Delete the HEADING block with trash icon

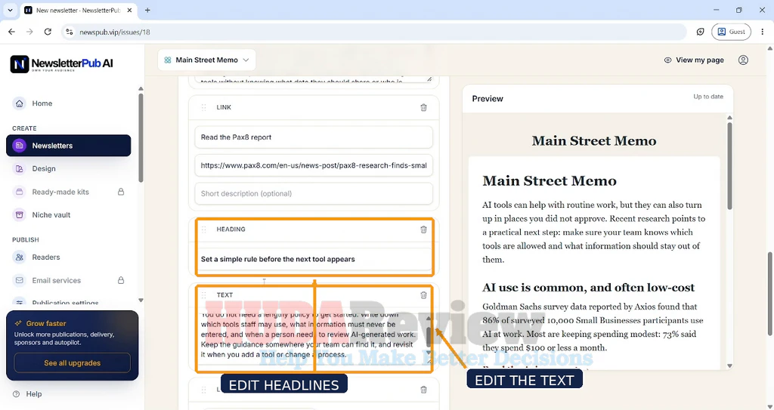click(423, 230)
